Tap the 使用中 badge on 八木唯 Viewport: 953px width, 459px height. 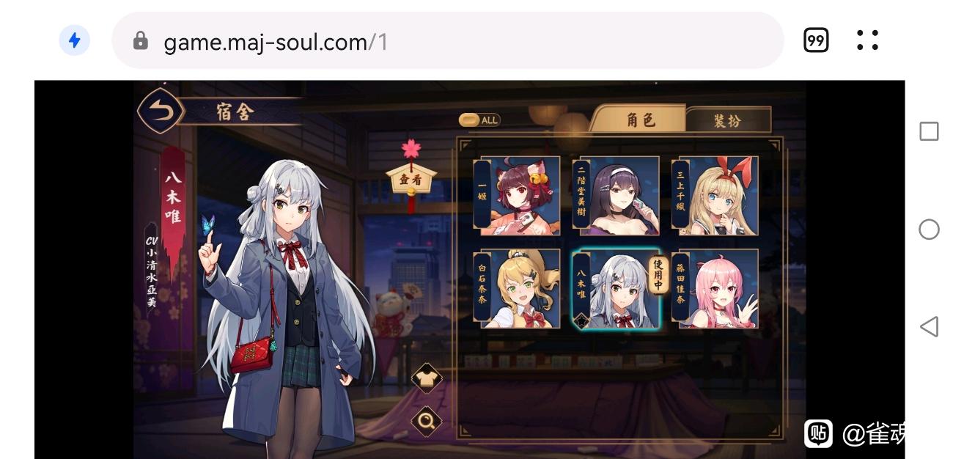coord(659,275)
